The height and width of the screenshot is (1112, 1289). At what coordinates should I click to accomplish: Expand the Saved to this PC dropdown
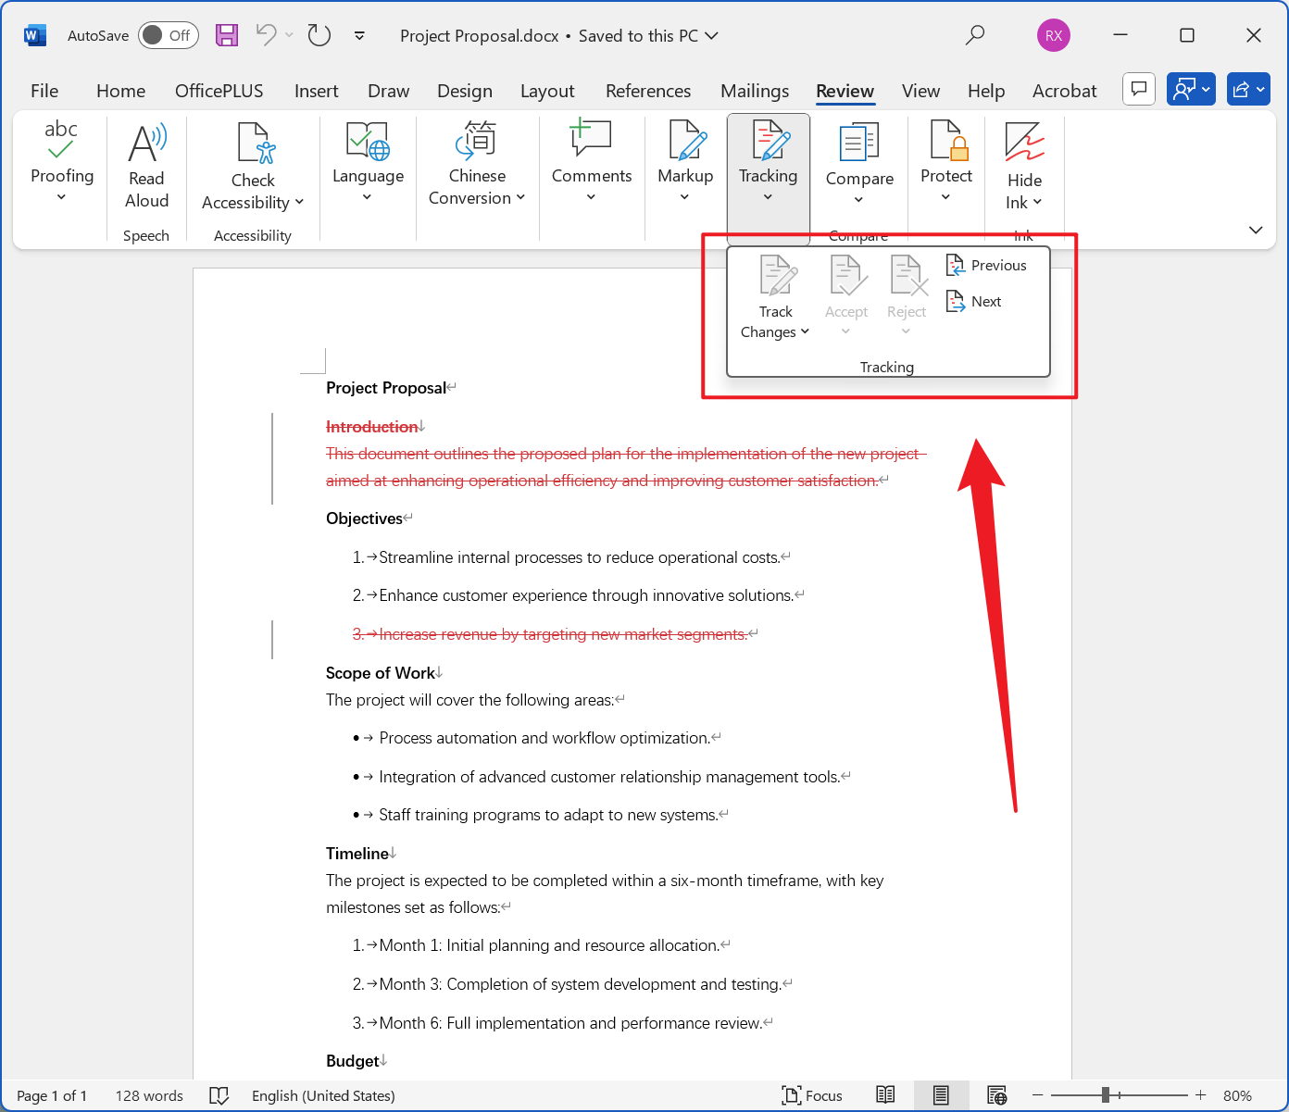[711, 36]
